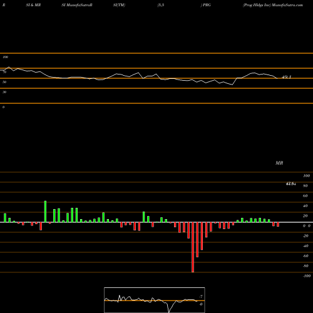Click the MR axis label '-100'
Viewport: 313px width, 313px height.
point(307,276)
